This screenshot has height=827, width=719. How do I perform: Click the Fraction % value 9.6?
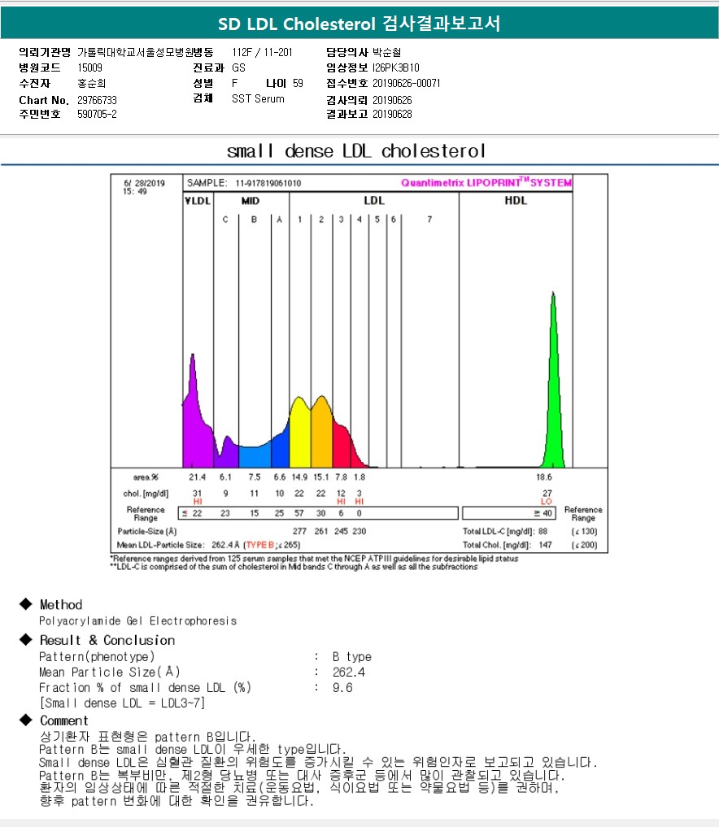pyautogui.click(x=342, y=687)
